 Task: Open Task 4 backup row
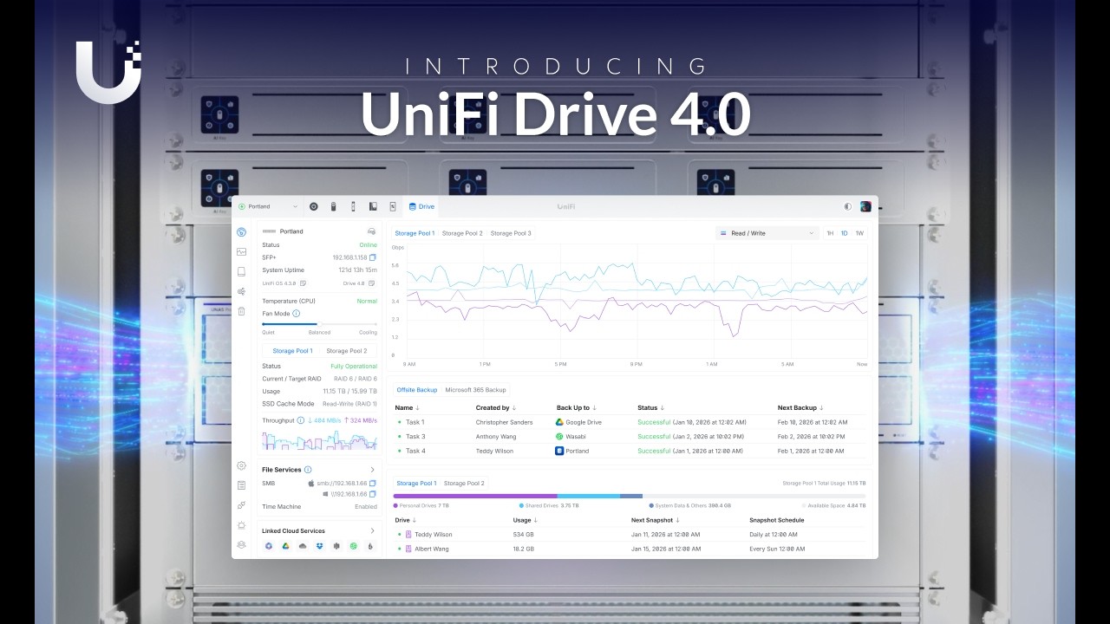(x=630, y=451)
